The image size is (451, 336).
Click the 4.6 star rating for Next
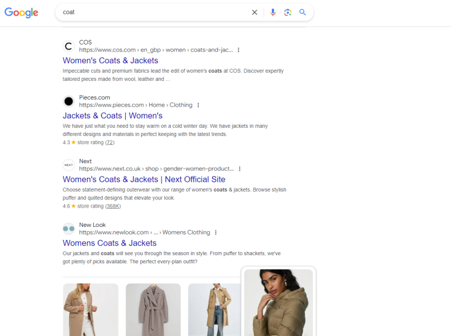[69, 206]
